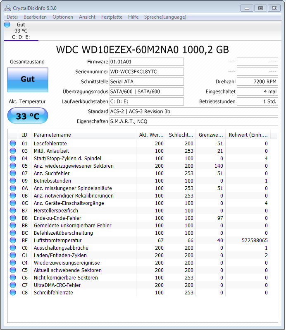Open the Bearbeiten menu
This screenshot has height=330, width=286.
coord(35,17)
